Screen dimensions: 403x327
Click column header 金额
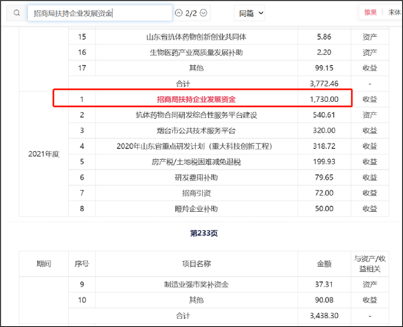(324, 264)
